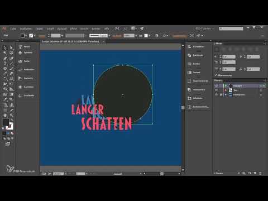Open the stroke weight dropdown in the control bar
The height and width of the screenshot is (201, 268).
[x=62, y=36]
